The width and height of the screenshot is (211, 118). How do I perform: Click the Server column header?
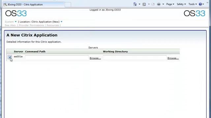[18, 51]
